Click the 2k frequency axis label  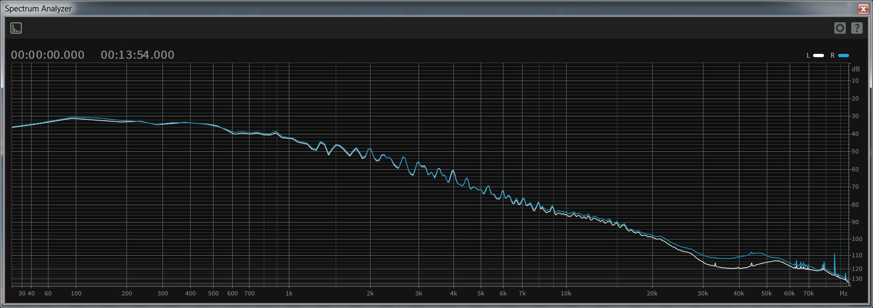coord(370,293)
